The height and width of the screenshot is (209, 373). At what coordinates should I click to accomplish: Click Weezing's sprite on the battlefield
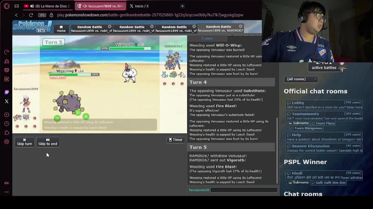click(69, 102)
